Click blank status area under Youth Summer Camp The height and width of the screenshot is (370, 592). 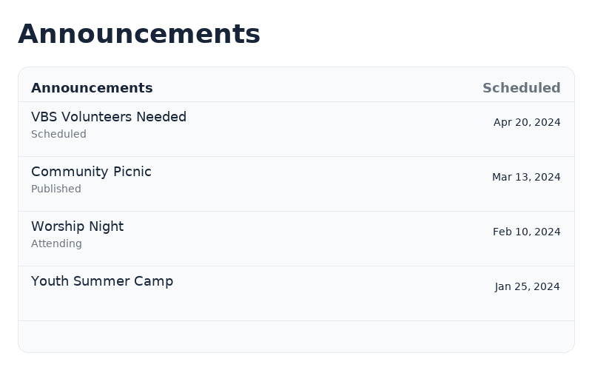tap(59, 300)
